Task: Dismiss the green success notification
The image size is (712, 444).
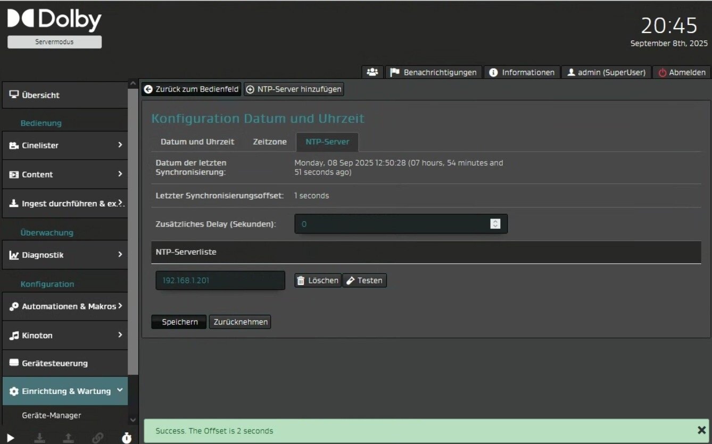Action: coord(701,430)
